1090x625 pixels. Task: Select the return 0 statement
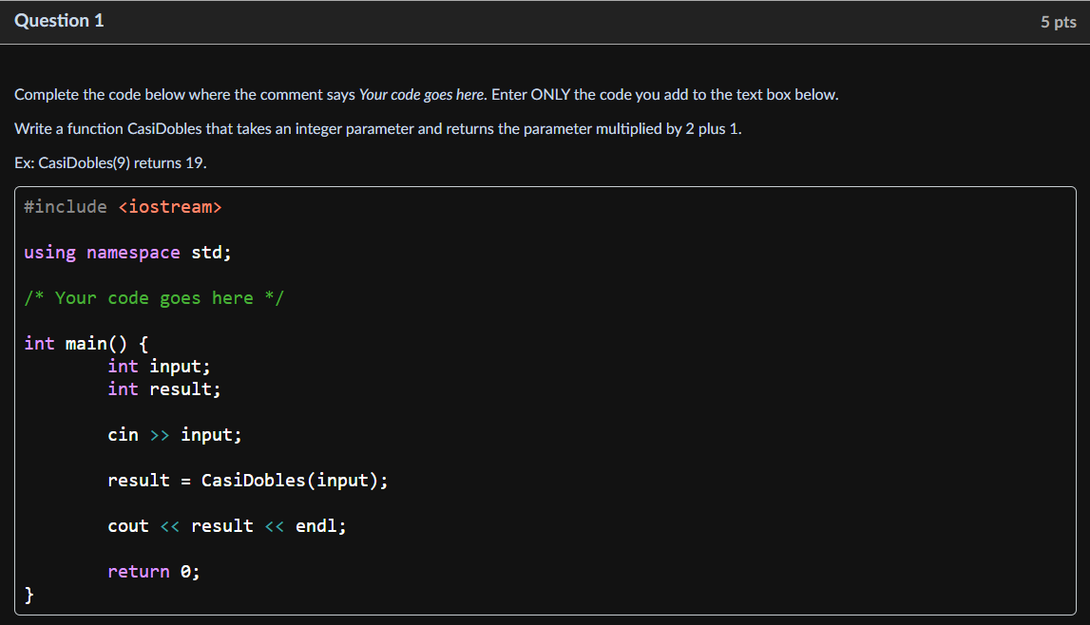pos(153,571)
